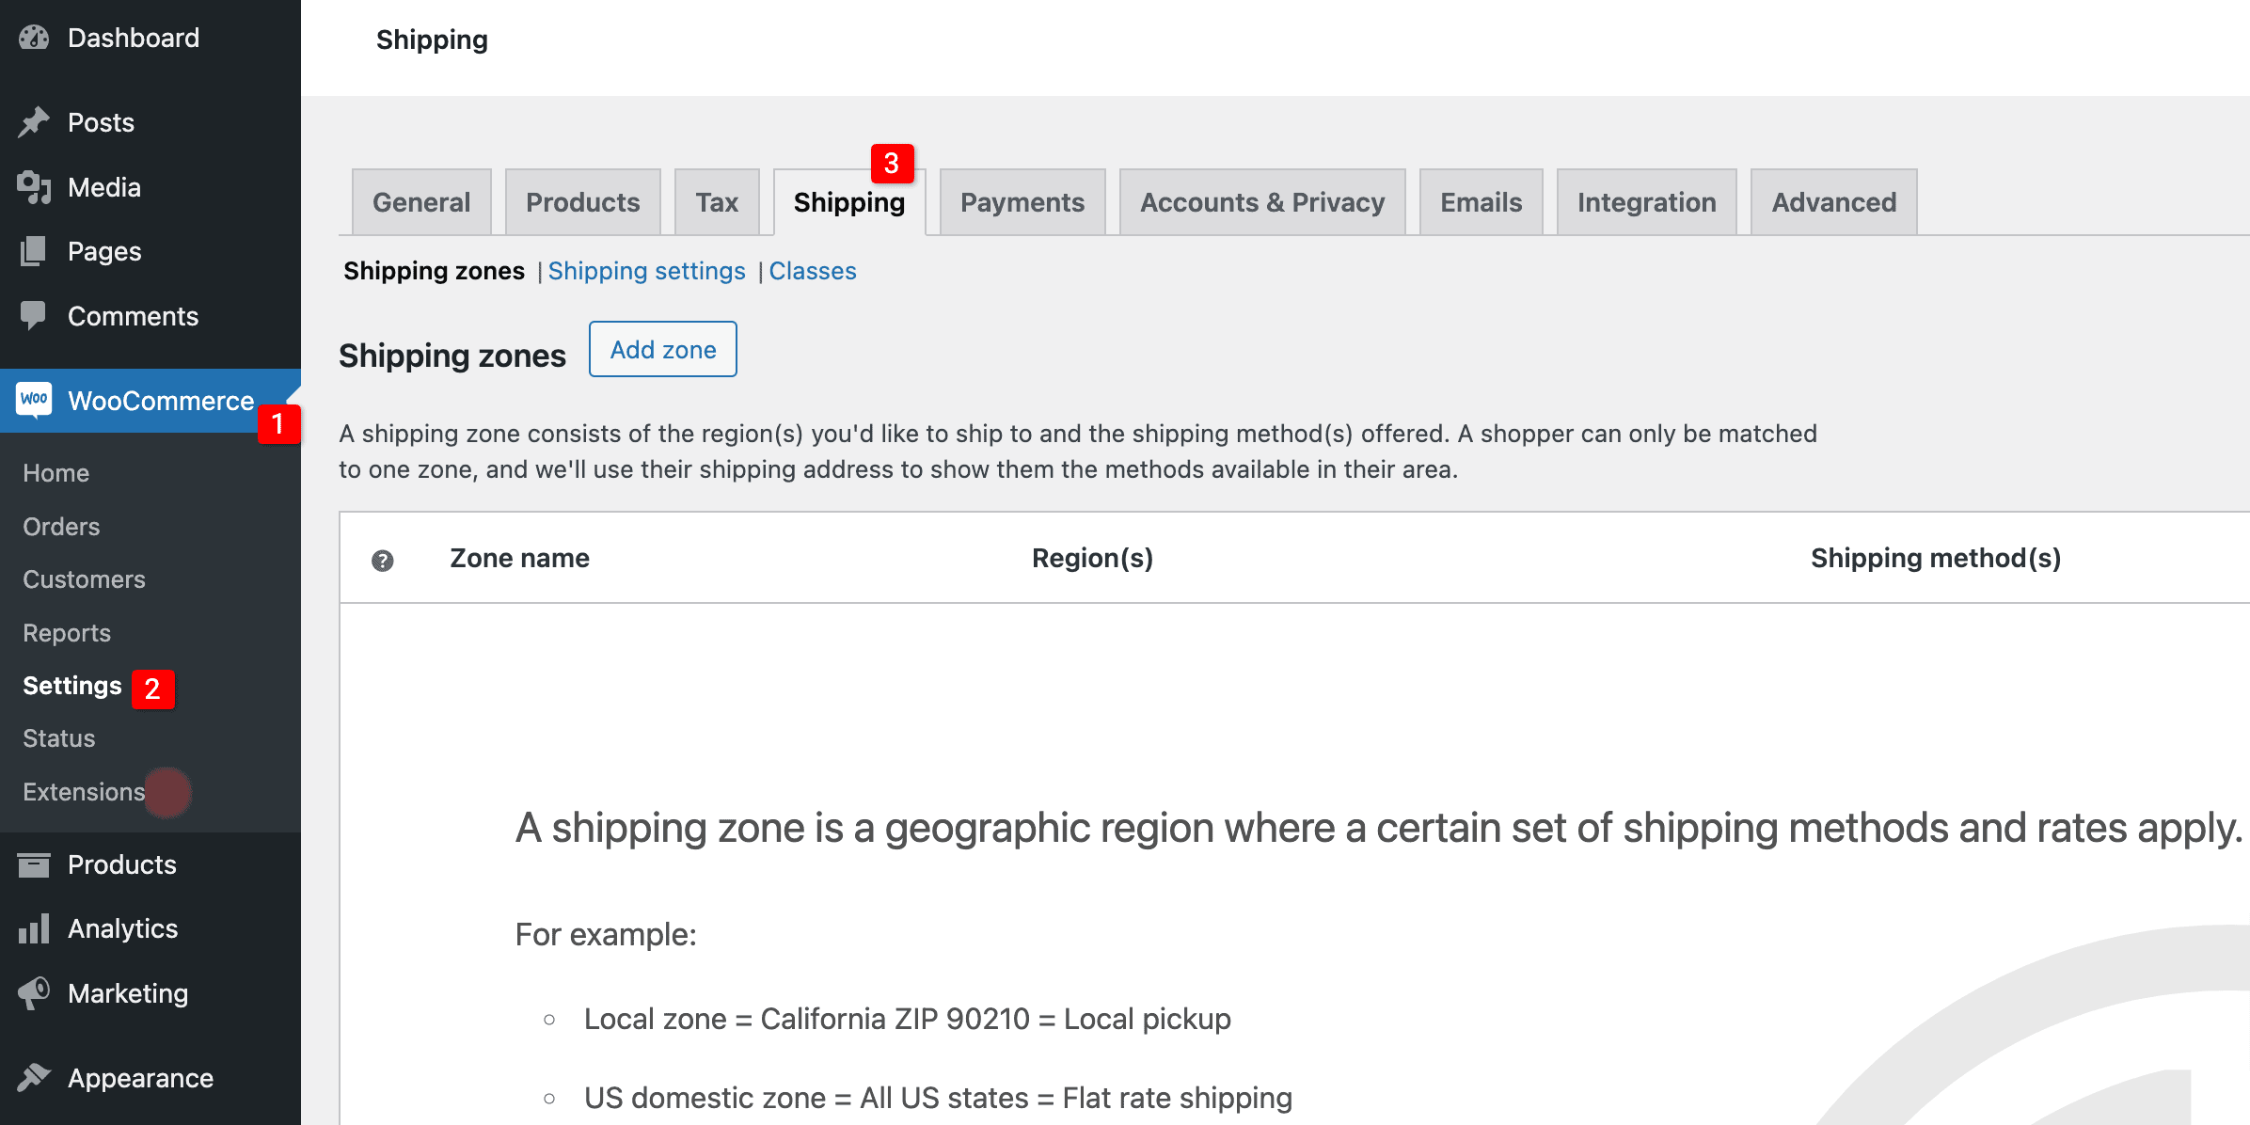Click the Analytics bar chart icon
2250x1125 pixels.
(x=34, y=928)
